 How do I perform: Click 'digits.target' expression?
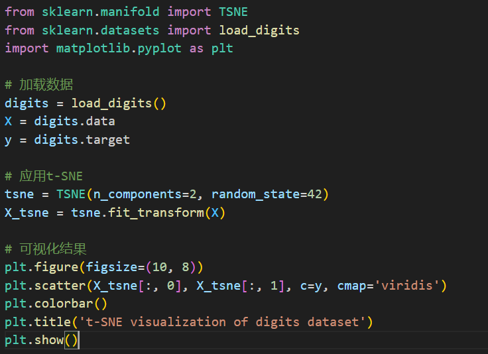(82, 140)
